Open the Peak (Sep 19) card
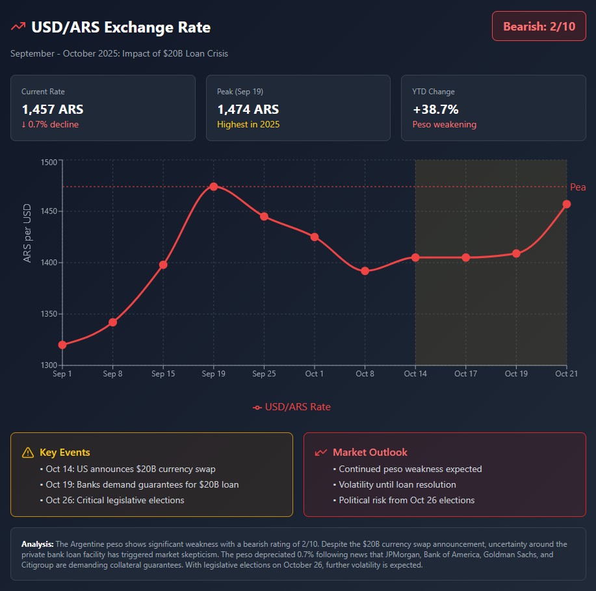Image resolution: width=596 pixels, height=591 pixels. pos(298,108)
